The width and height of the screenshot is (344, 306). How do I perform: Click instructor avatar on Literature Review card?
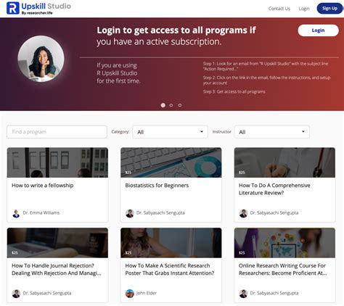pos(243,213)
